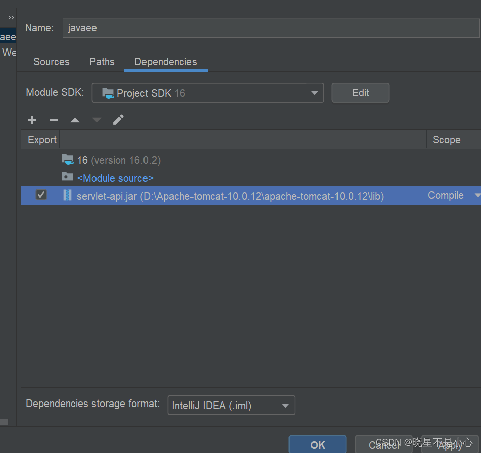
Task: Click the Name input field containing javaee
Action: (271, 28)
